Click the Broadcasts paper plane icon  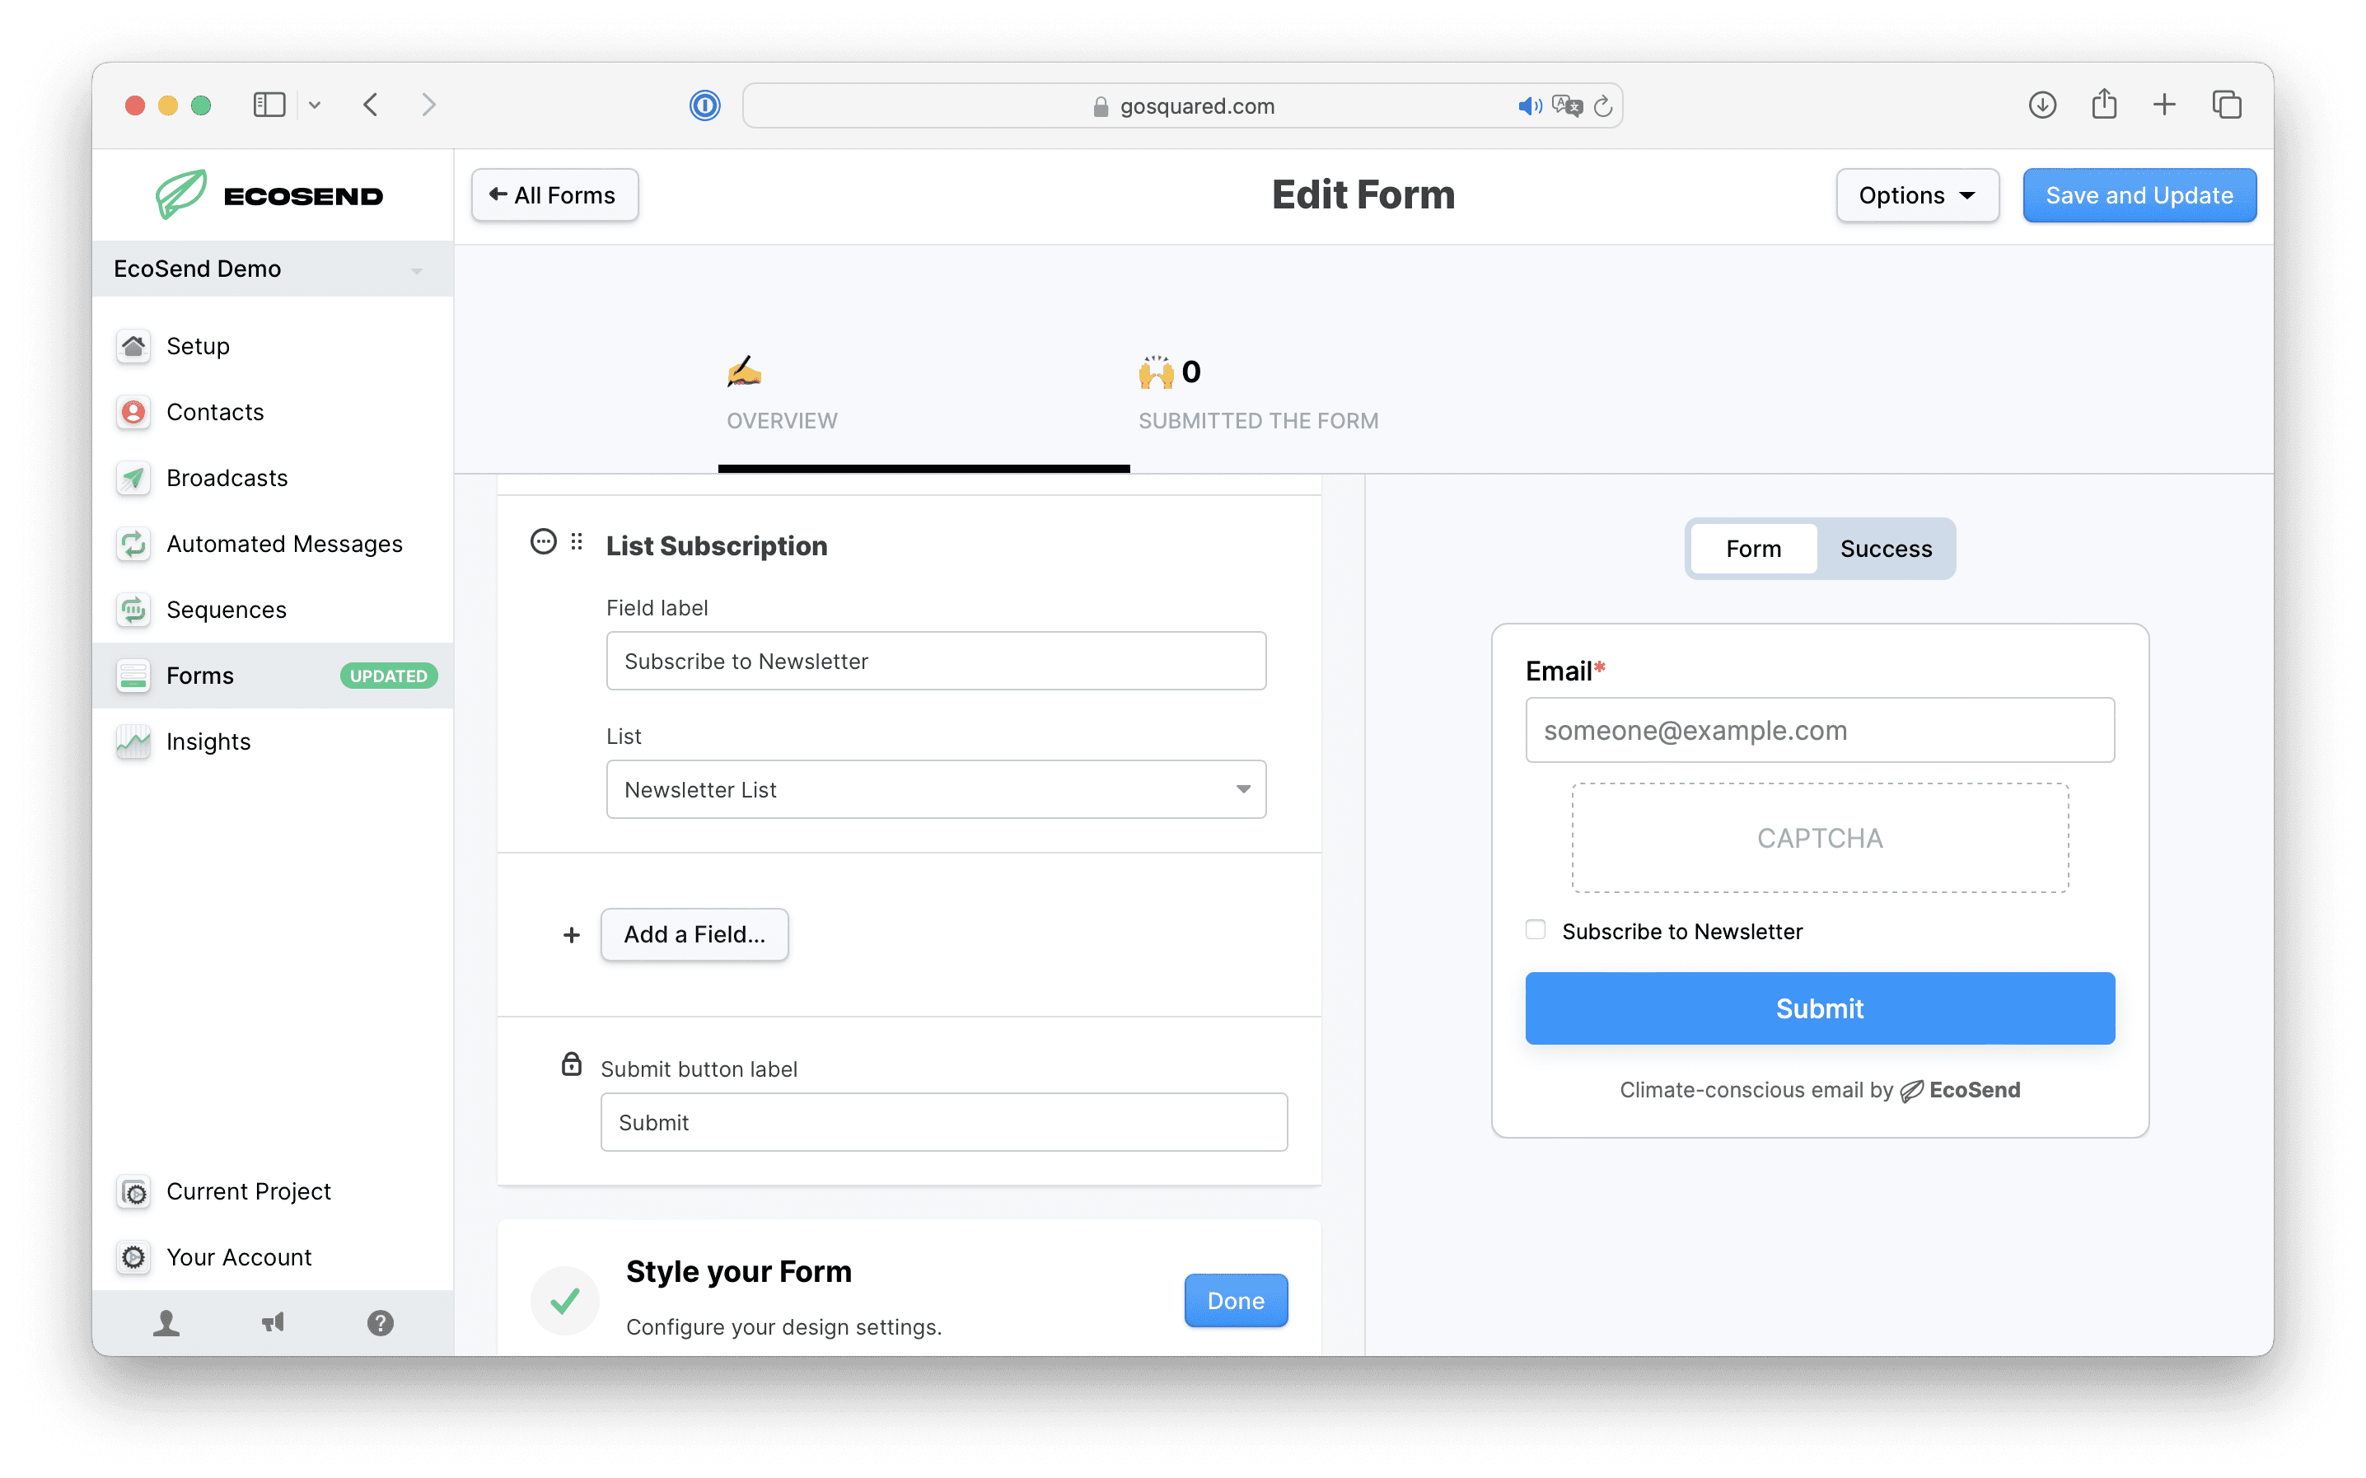pos(133,478)
